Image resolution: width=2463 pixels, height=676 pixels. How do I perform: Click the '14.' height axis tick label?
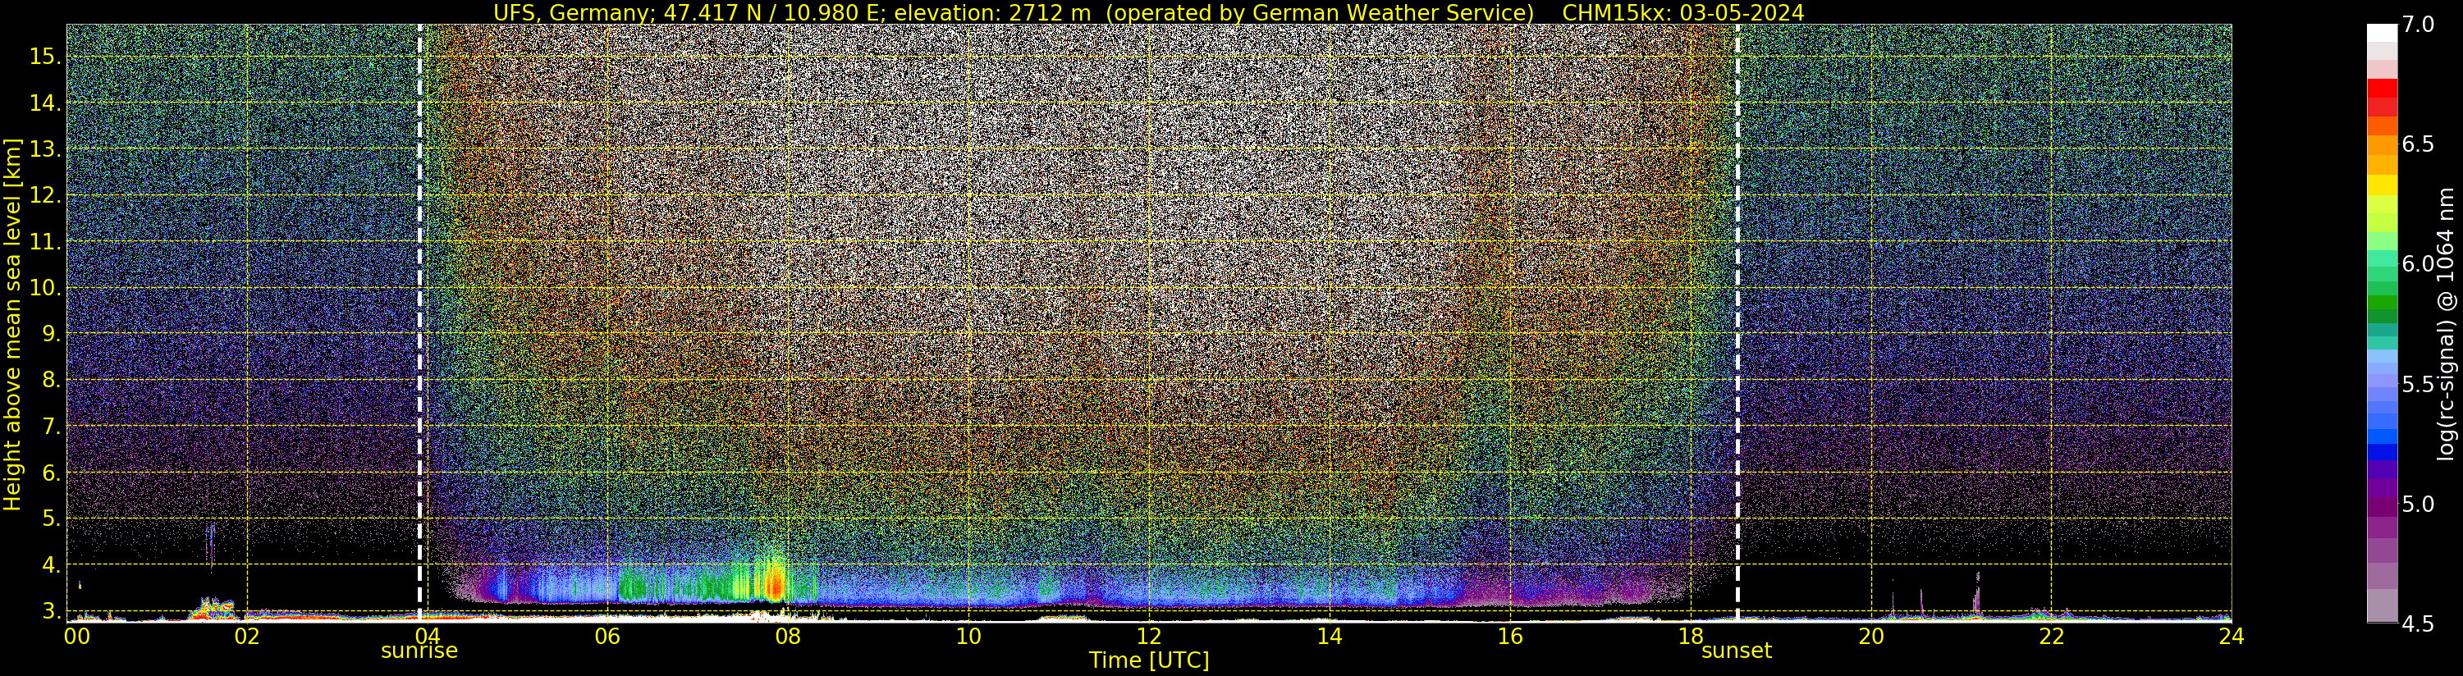coord(45,103)
